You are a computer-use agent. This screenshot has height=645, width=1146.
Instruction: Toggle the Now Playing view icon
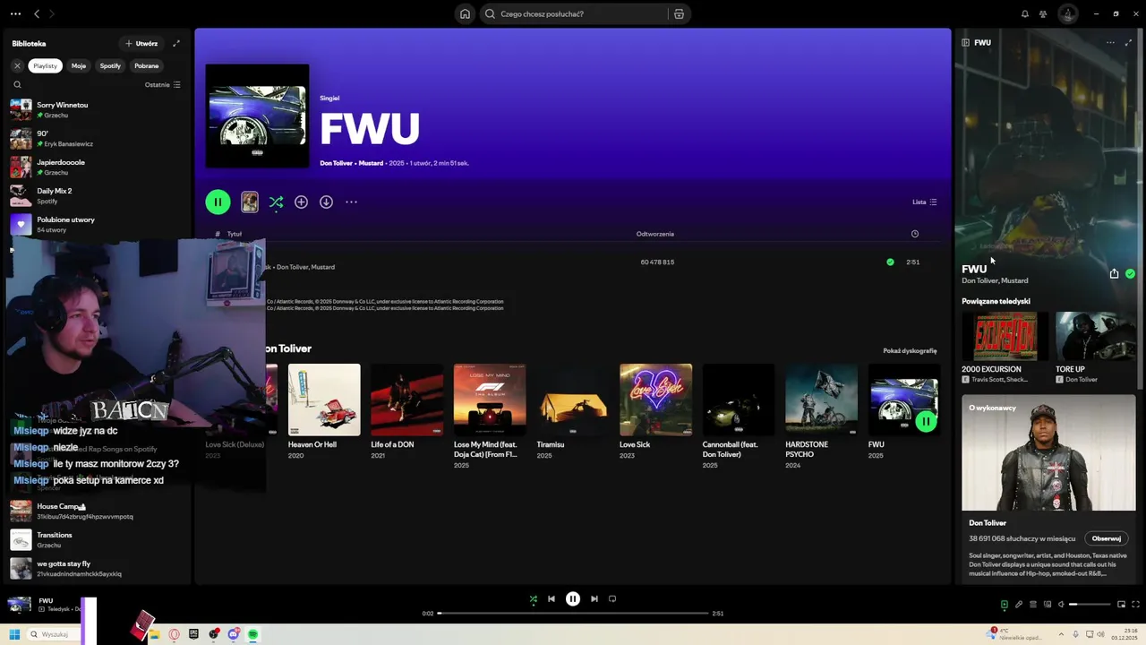(x=1004, y=604)
